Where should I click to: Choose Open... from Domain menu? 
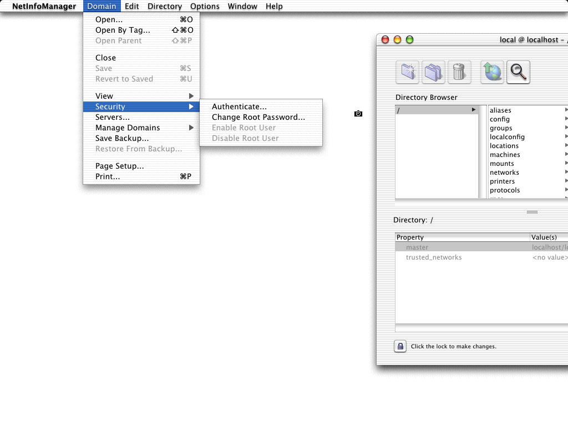click(x=141, y=19)
